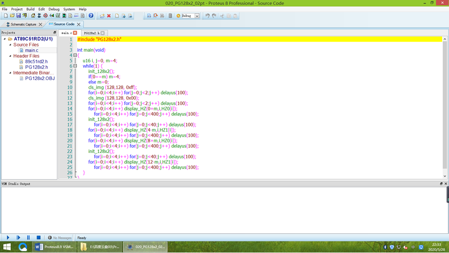The image size is (449, 253).
Task: Click the Copy toolbar icon
Action: pyautogui.click(x=228, y=16)
